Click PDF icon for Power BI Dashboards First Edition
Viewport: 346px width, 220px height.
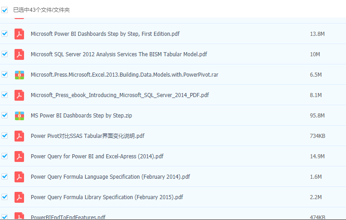[x=19, y=34]
